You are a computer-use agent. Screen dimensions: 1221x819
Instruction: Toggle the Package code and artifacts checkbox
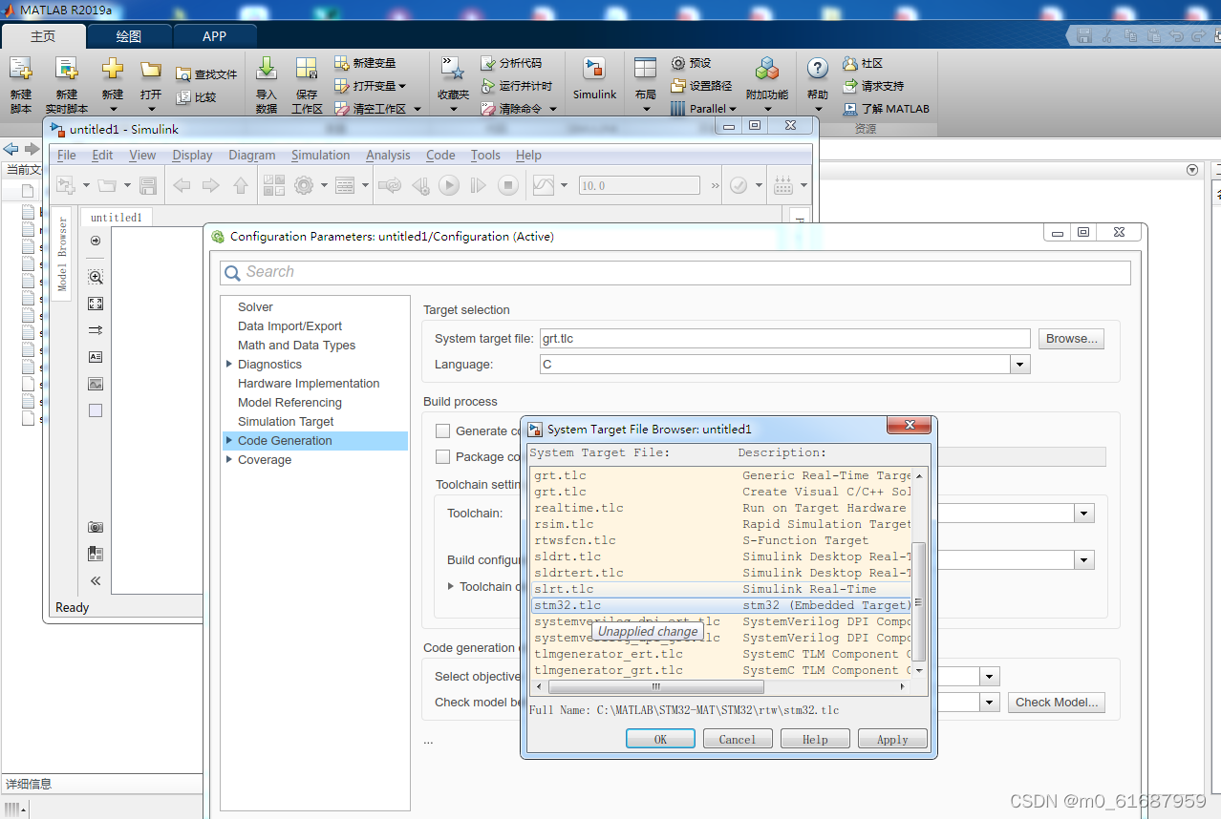point(442,456)
